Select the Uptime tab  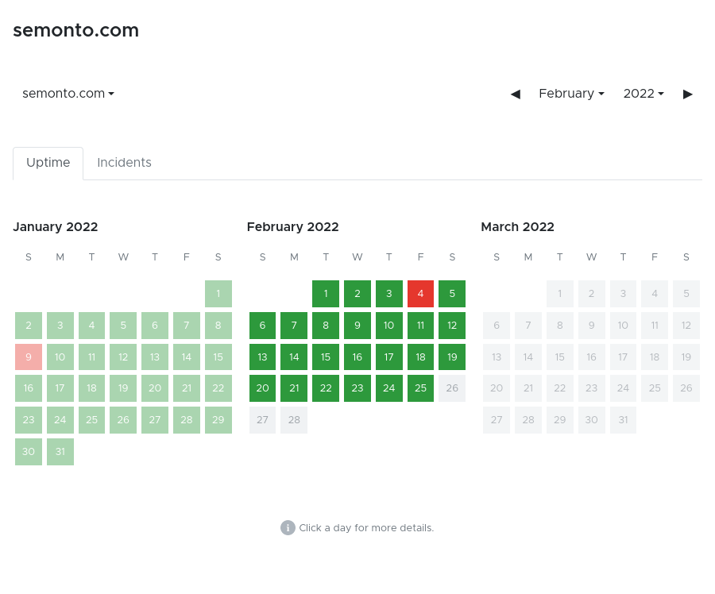[48, 163]
